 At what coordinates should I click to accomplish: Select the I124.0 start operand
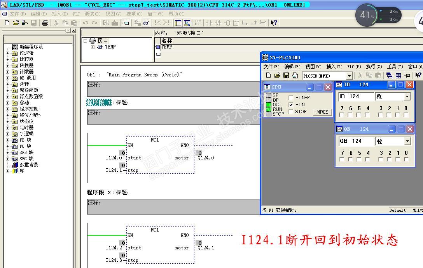[x=114, y=158]
